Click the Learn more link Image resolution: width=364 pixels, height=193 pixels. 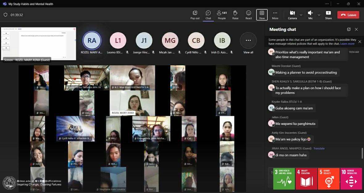point(347,44)
